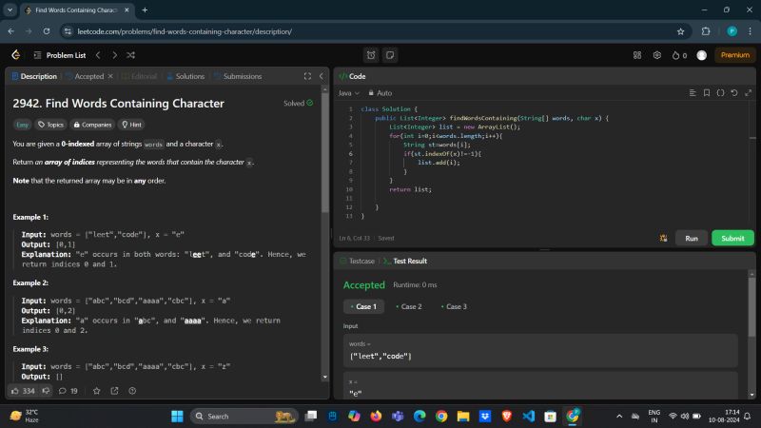Start the timer alarm clock icon
Screen dimensions: 761x428
point(371,55)
